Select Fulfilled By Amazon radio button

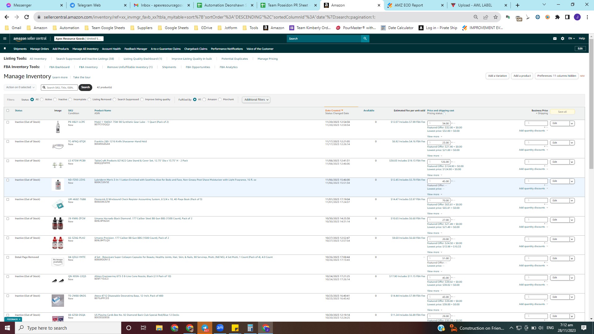click(204, 100)
